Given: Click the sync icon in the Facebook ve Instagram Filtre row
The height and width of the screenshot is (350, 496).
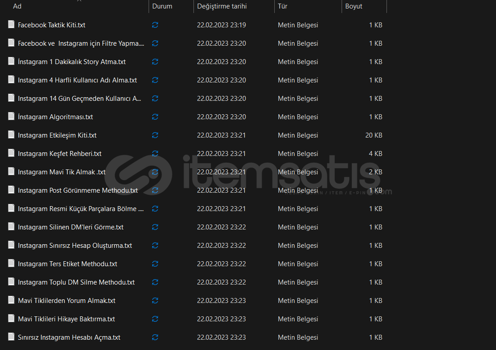Looking at the screenshot, I should (155, 43).
